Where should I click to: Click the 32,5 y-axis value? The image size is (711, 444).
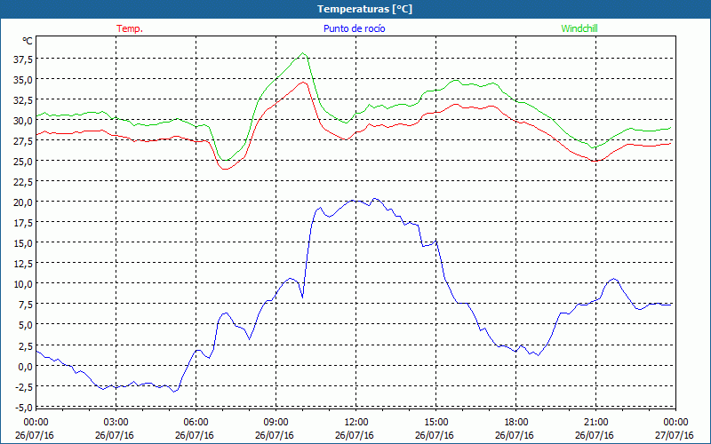coord(24,100)
